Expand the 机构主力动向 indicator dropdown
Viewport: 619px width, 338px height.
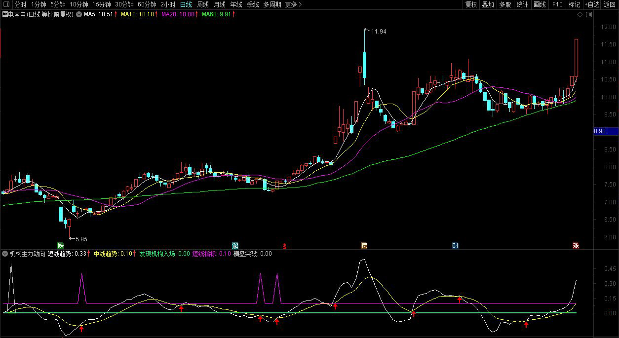(5, 254)
